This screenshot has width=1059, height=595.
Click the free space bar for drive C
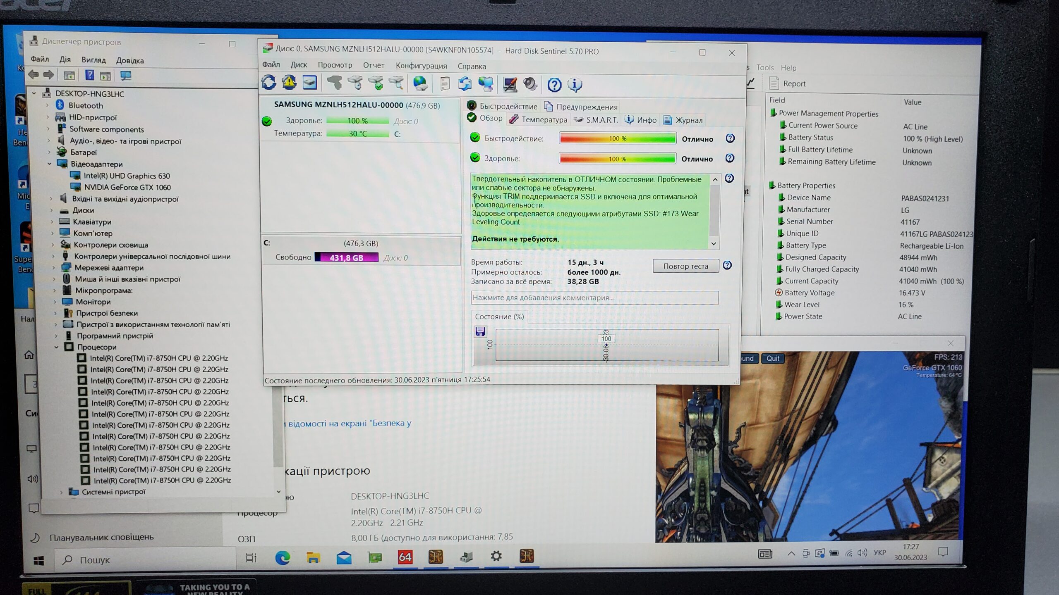[346, 257]
